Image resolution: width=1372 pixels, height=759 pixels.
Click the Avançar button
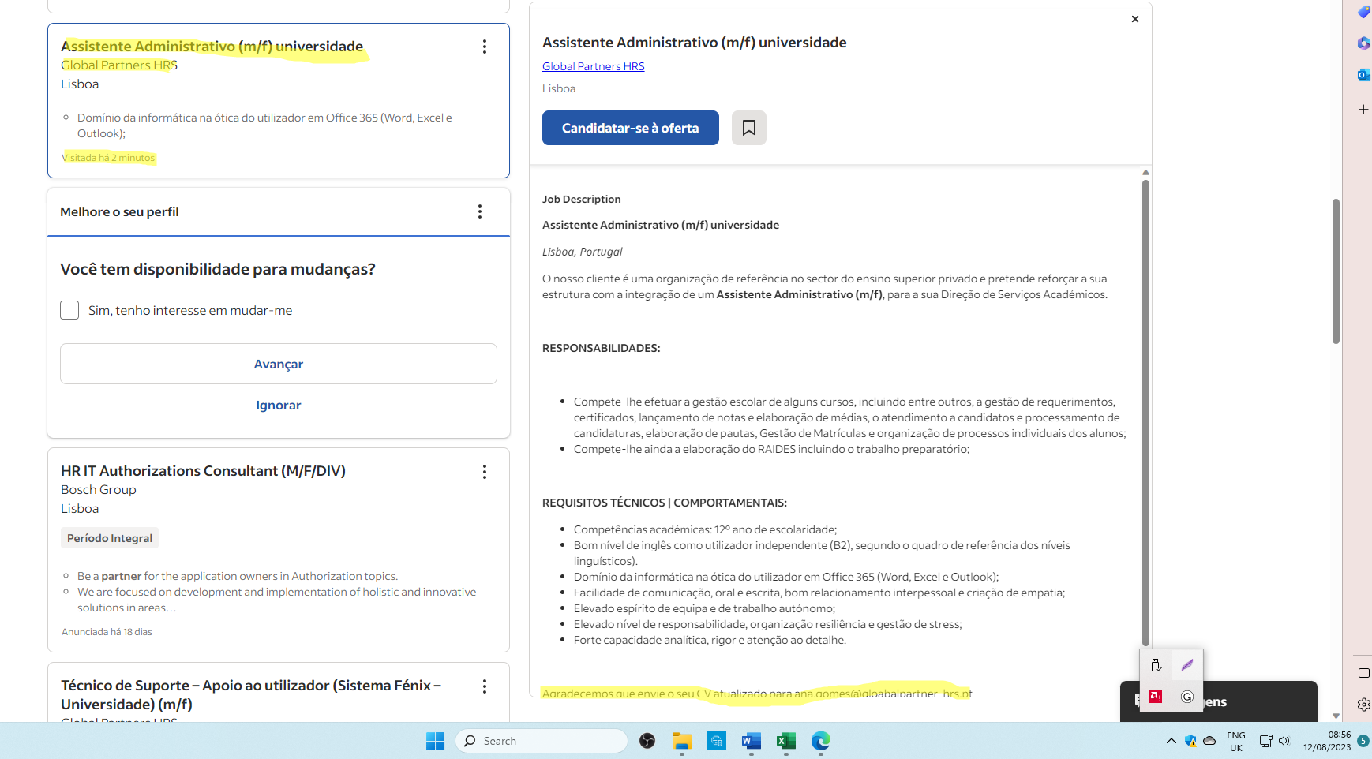279,364
